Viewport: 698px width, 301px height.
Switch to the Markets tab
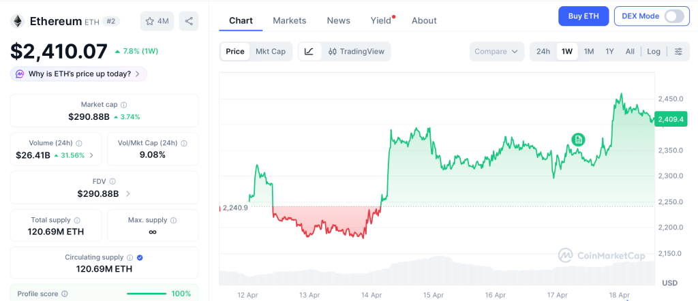pyautogui.click(x=289, y=20)
